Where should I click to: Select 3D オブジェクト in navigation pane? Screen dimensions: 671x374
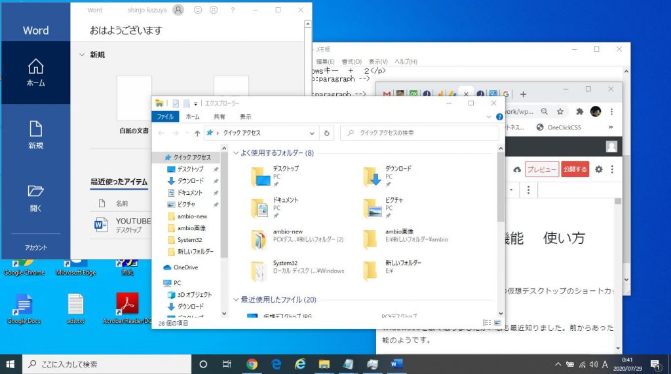point(194,295)
